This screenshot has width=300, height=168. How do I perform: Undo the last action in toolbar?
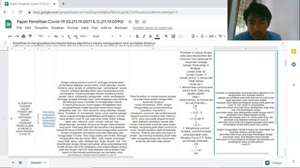(10, 36)
